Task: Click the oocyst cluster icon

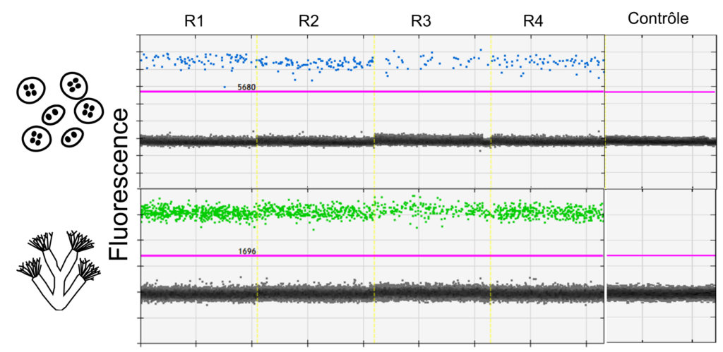Action: (x=59, y=113)
